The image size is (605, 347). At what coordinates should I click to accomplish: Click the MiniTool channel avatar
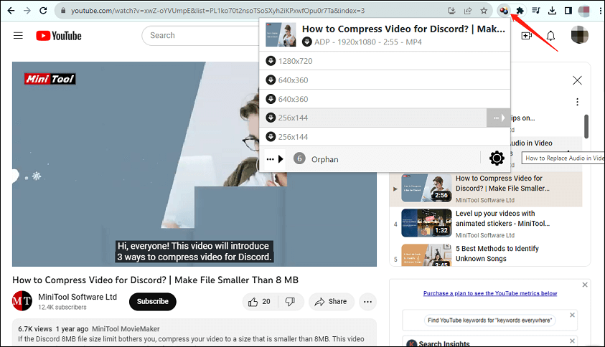click(x=22, y=300)
